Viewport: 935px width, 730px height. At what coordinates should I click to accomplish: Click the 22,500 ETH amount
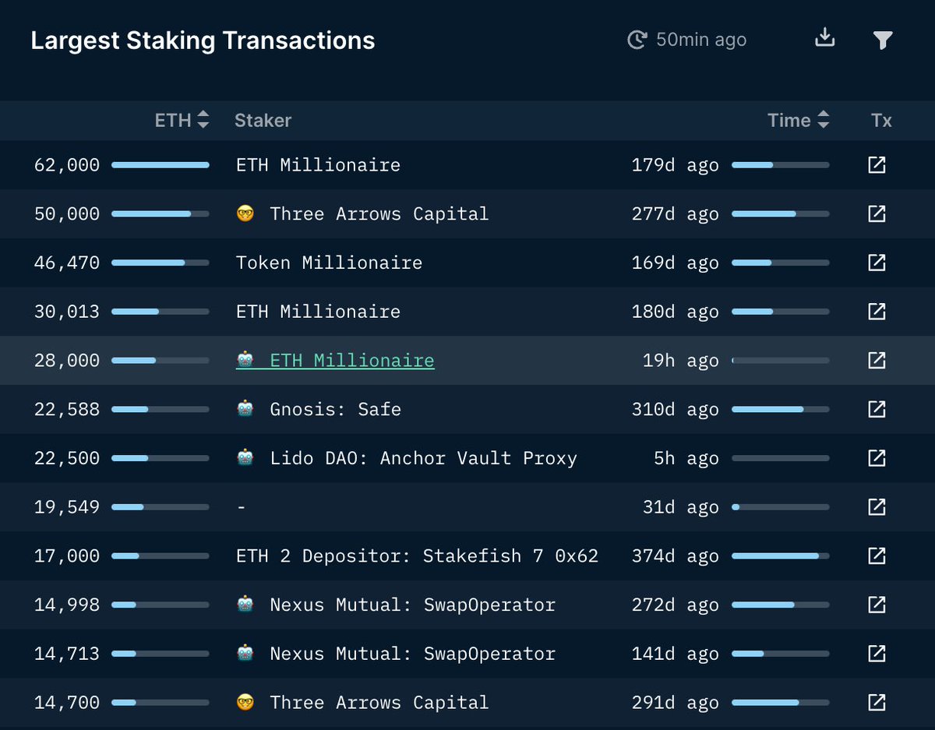[x=67, y=458]
